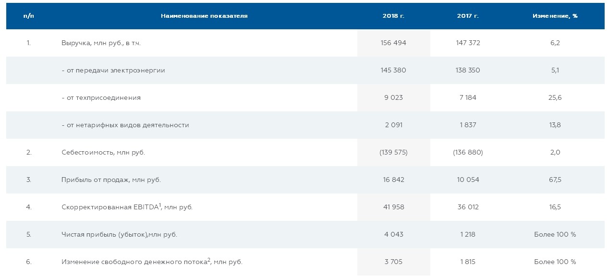608x277 pixels.
Task: Select the "Прибыль от продаж" row label
Action: (x=111, y=180)
